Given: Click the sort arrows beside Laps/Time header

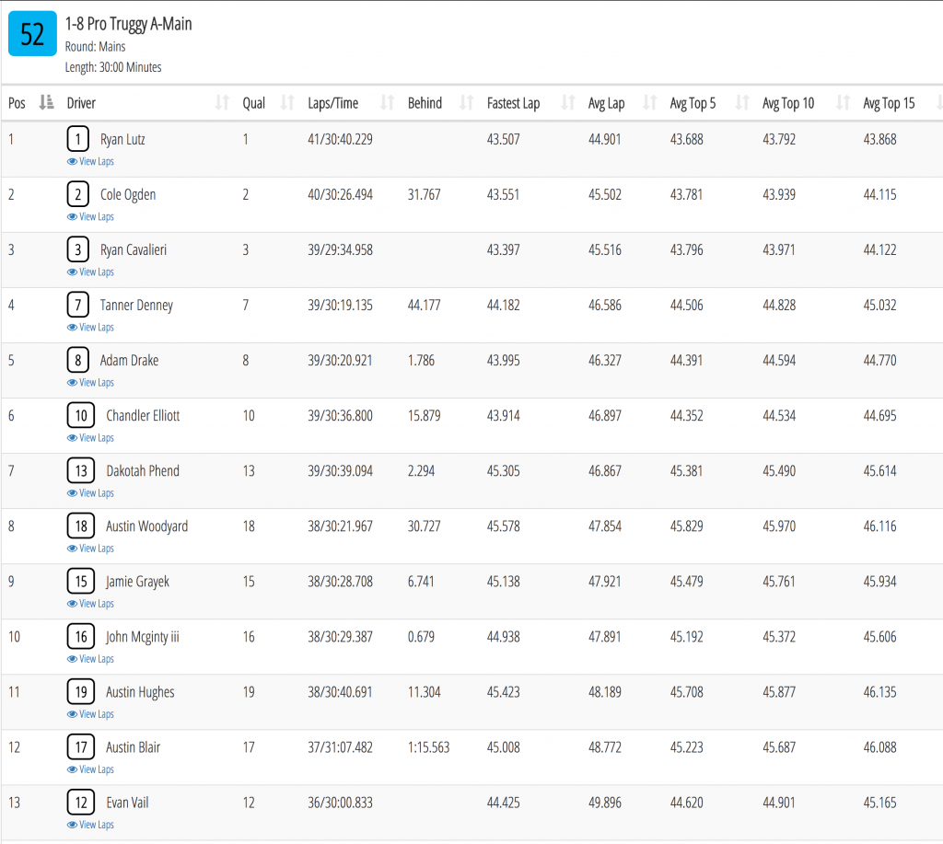Looking at the screenshot, I should (x=388, y=103).
